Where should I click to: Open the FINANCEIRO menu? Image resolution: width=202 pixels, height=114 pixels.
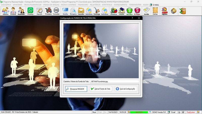coord(83,5)
